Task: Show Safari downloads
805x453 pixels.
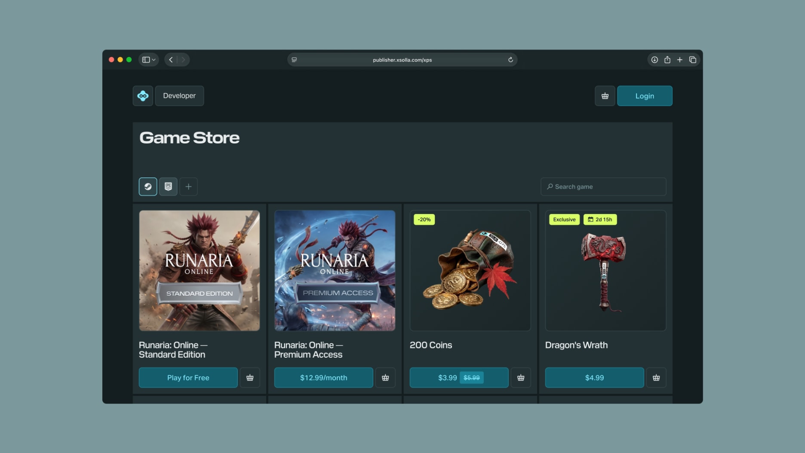Action: pyautogui.click(x=654, y=60)
